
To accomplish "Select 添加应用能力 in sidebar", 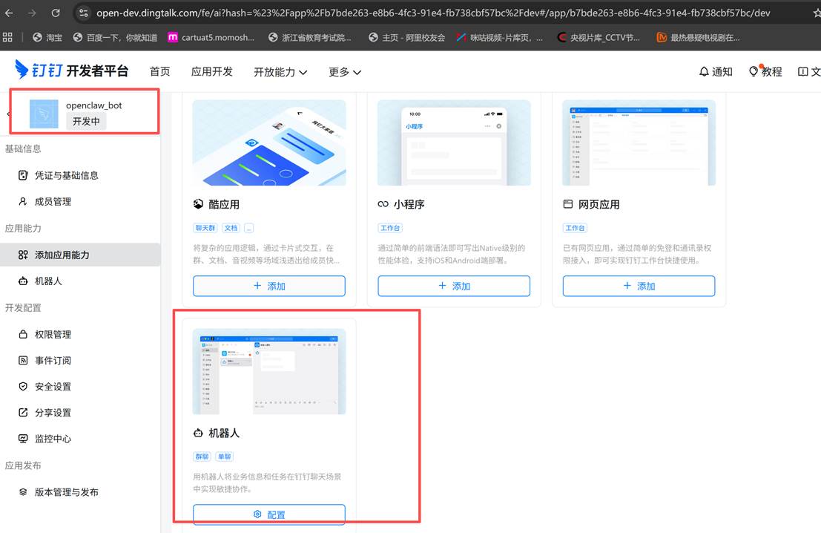I will [80, 255].
